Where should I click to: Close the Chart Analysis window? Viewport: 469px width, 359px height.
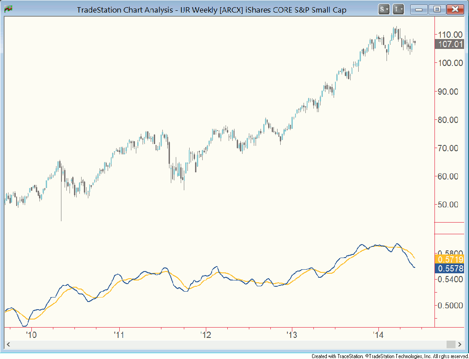[x=455, y=9]
